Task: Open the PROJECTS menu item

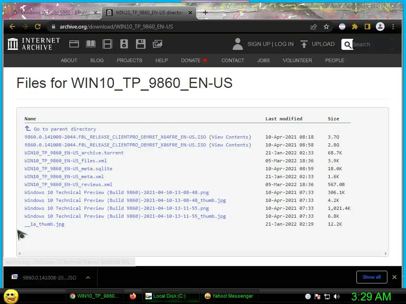Action: point(130,61)
